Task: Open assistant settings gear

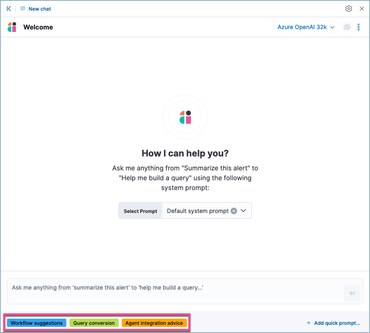Action: [348, 9]
